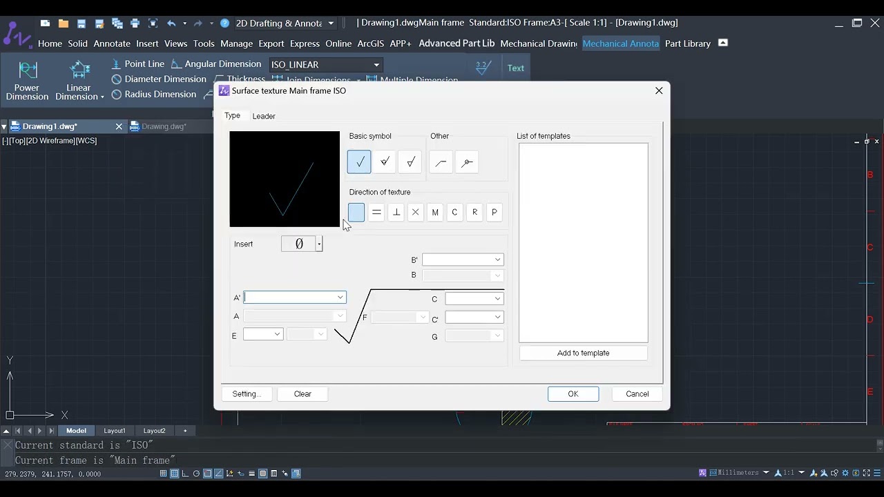Switch to the Layout1 tab
This screenshot has width=884, height=497.
pyautogui.click(x=115, y=431)
